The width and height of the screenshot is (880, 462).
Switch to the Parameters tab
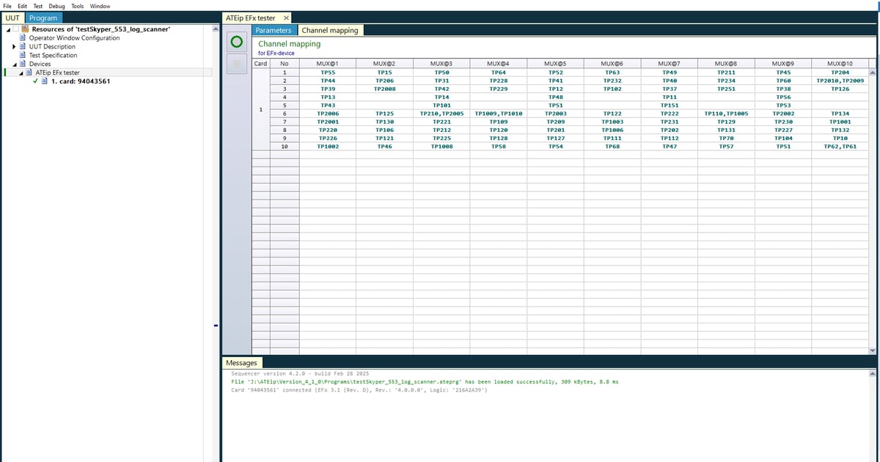274,30
